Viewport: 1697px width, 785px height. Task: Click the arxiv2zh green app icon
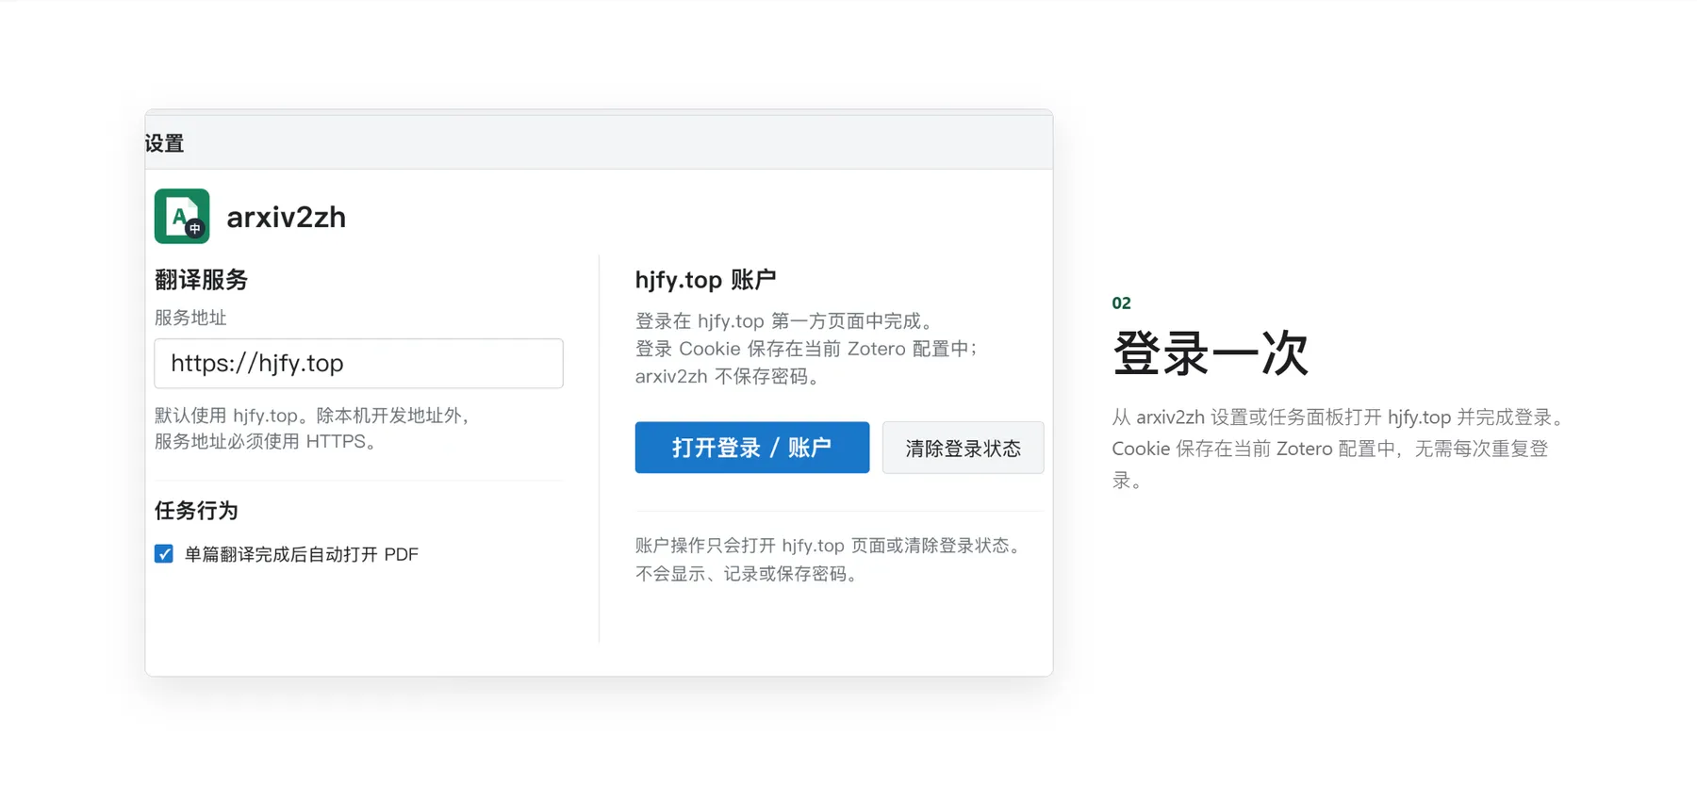tap(182, 216)
